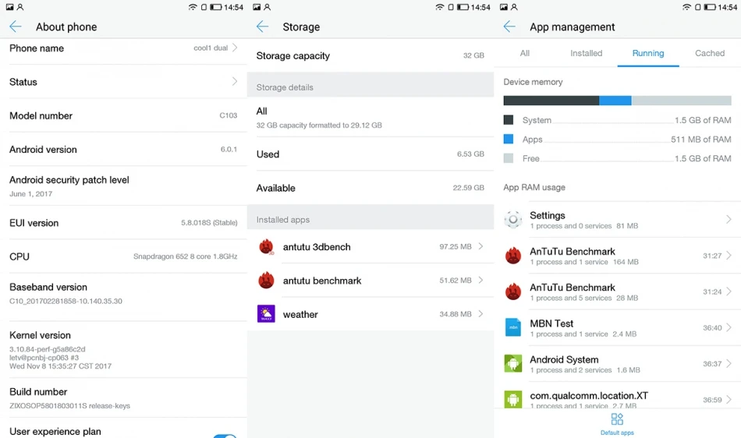This screenshot has width=741, height=438.
Task: Tap the Used 6.53 GB row
Action: click(x=370, y=154)
